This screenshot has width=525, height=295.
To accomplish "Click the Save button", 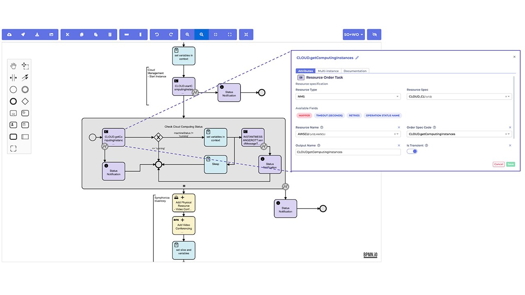I will [510, 164].
